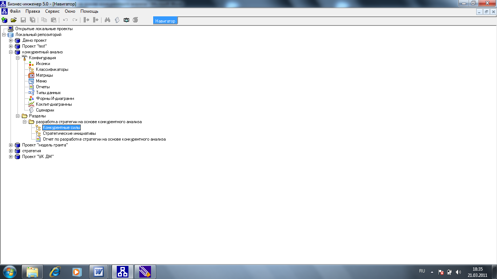
Task: Click the undo arrow icon
Action: click(x=65, y=20)
